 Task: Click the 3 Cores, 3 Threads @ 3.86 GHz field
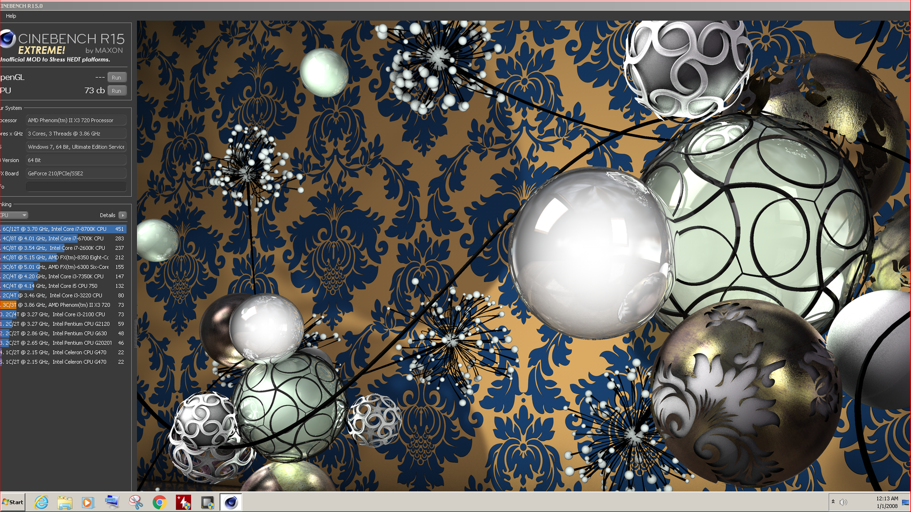click(x=76, y=134)
